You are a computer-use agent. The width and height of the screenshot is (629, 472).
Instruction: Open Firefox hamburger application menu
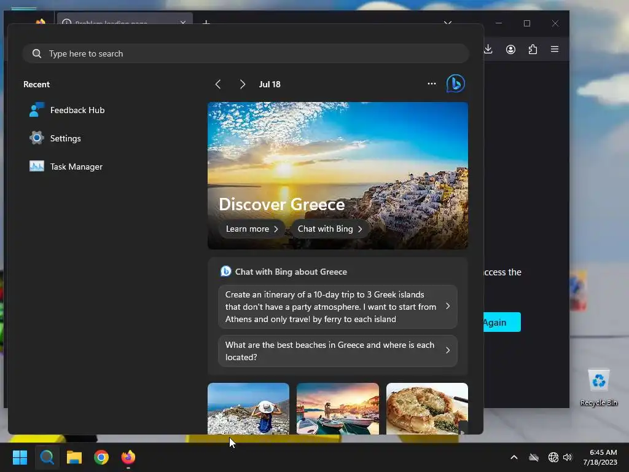(555, 49)
